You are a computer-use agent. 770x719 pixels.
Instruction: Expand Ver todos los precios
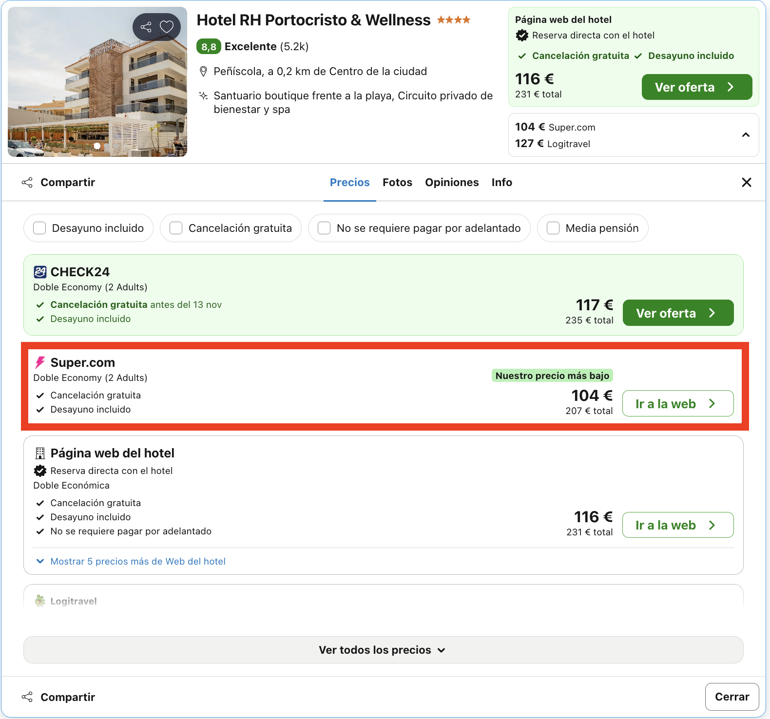tap(384, 650)
